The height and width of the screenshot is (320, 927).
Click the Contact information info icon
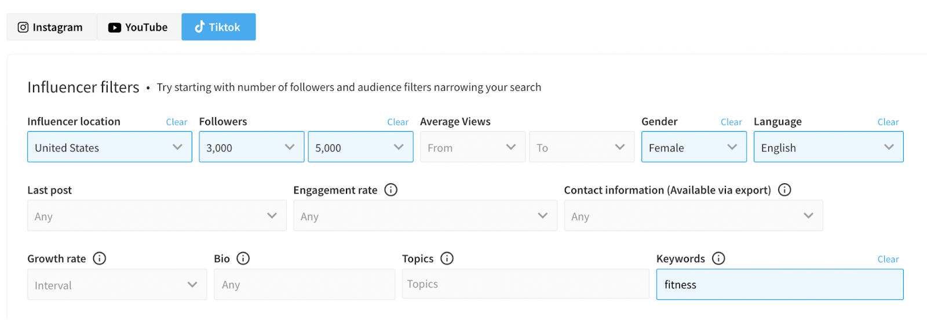(x=784, y=190)
